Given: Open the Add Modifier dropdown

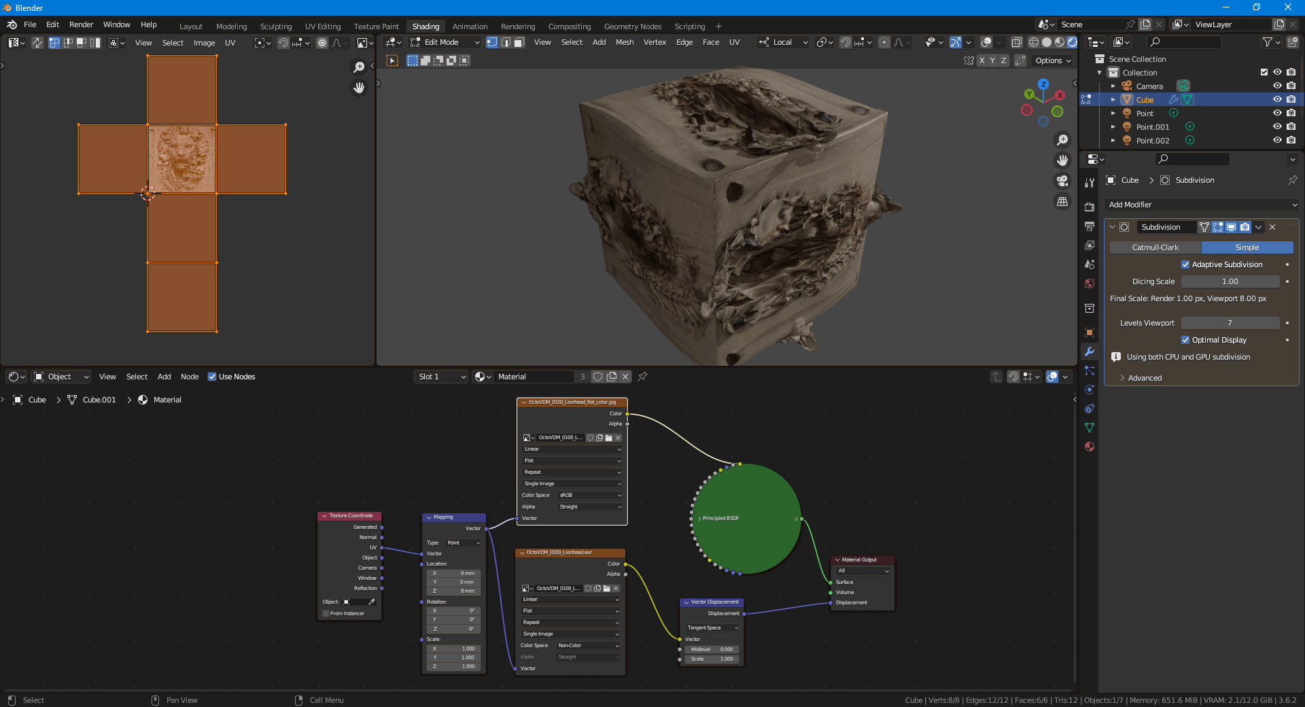Looking at the screenshot, I should [1202, 205].
